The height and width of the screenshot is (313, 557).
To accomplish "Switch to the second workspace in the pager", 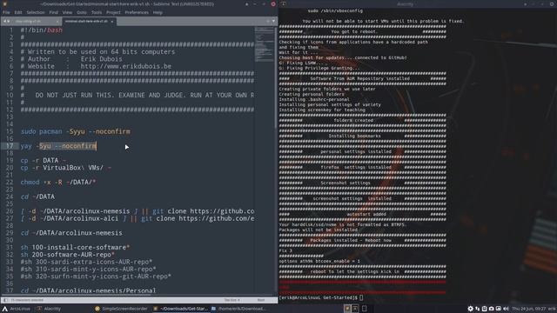I will [x=355, y=309].
